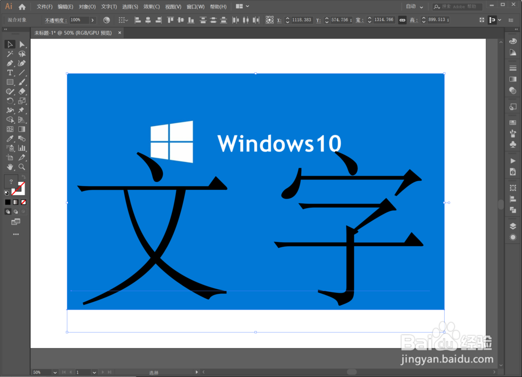Enable Draw Behind mode
522x377 pixels.
click(x=16, y=211)
